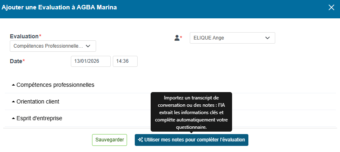The image size is (340, 152).
Task: Click the chevron arrow in ELIQUE Ange field
Action: point(268,38)
